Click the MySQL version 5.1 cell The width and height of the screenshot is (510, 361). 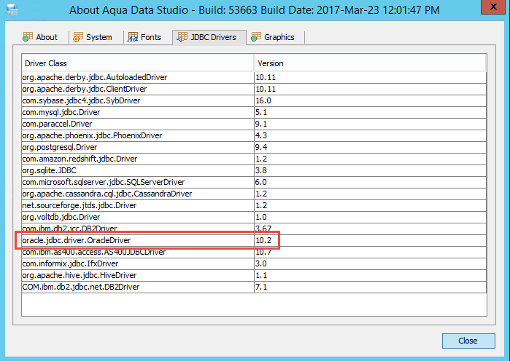tap(370, 112)
